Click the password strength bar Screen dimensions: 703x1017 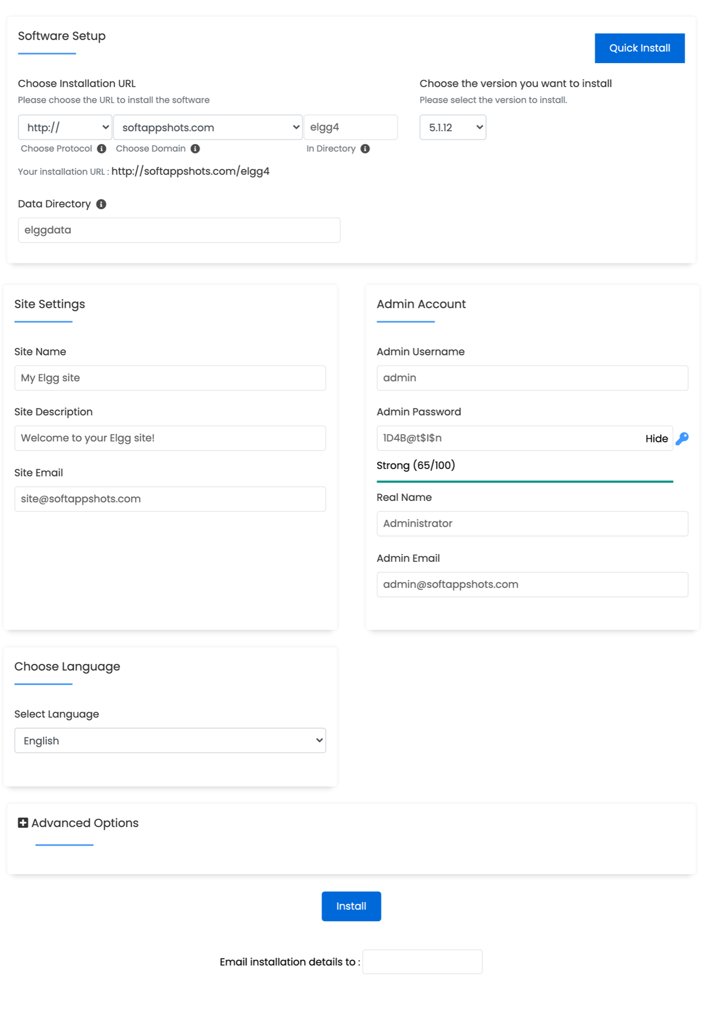(x=524, y=481)
